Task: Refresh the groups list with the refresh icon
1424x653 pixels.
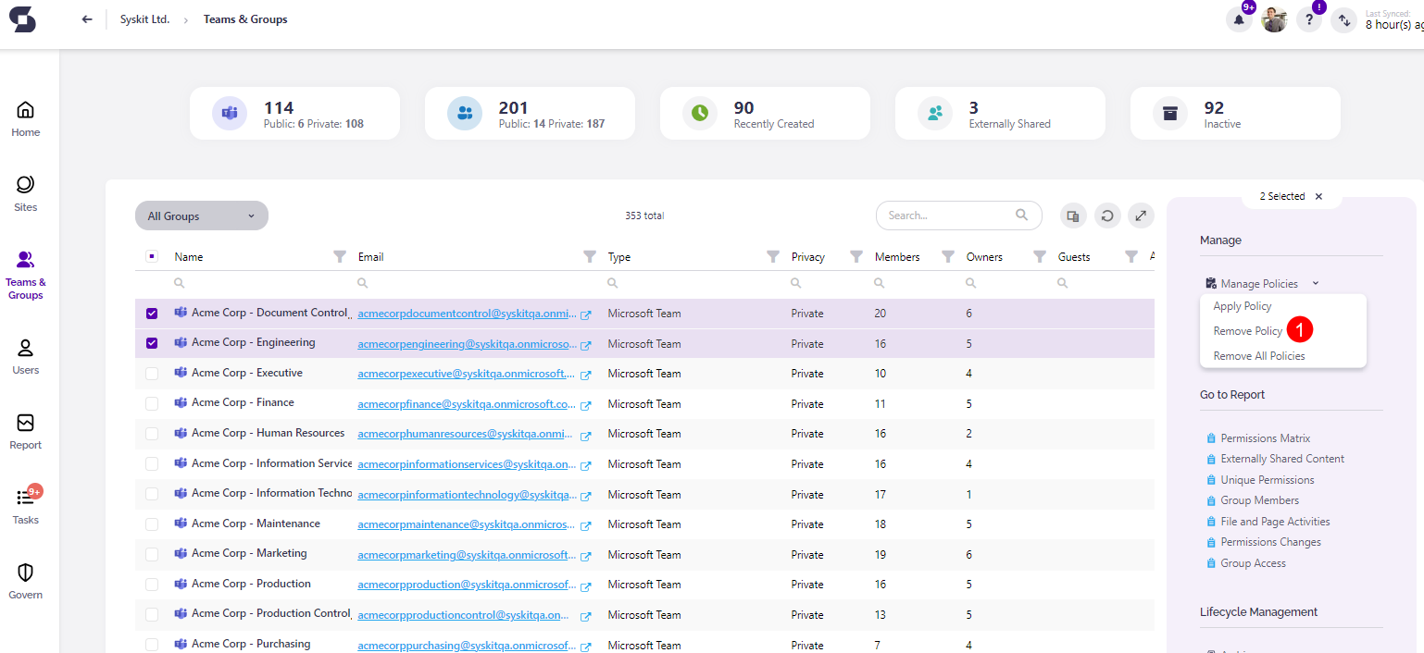Action: (x=1107, y=215)
